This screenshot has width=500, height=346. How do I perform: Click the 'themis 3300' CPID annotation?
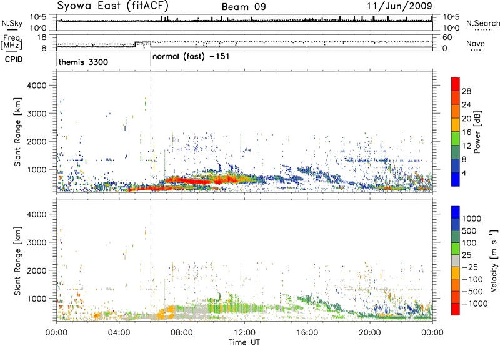[83, 62]
